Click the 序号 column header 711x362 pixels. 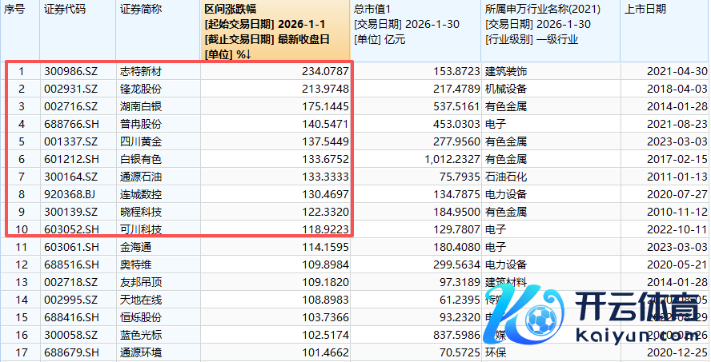(17, 10)
